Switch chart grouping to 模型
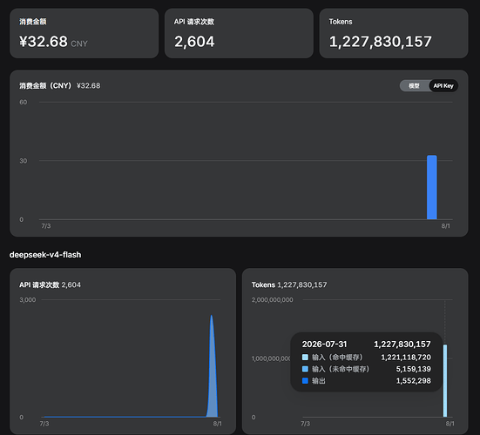Viewport: 480px width, 435px height. [x=414, y=86]
